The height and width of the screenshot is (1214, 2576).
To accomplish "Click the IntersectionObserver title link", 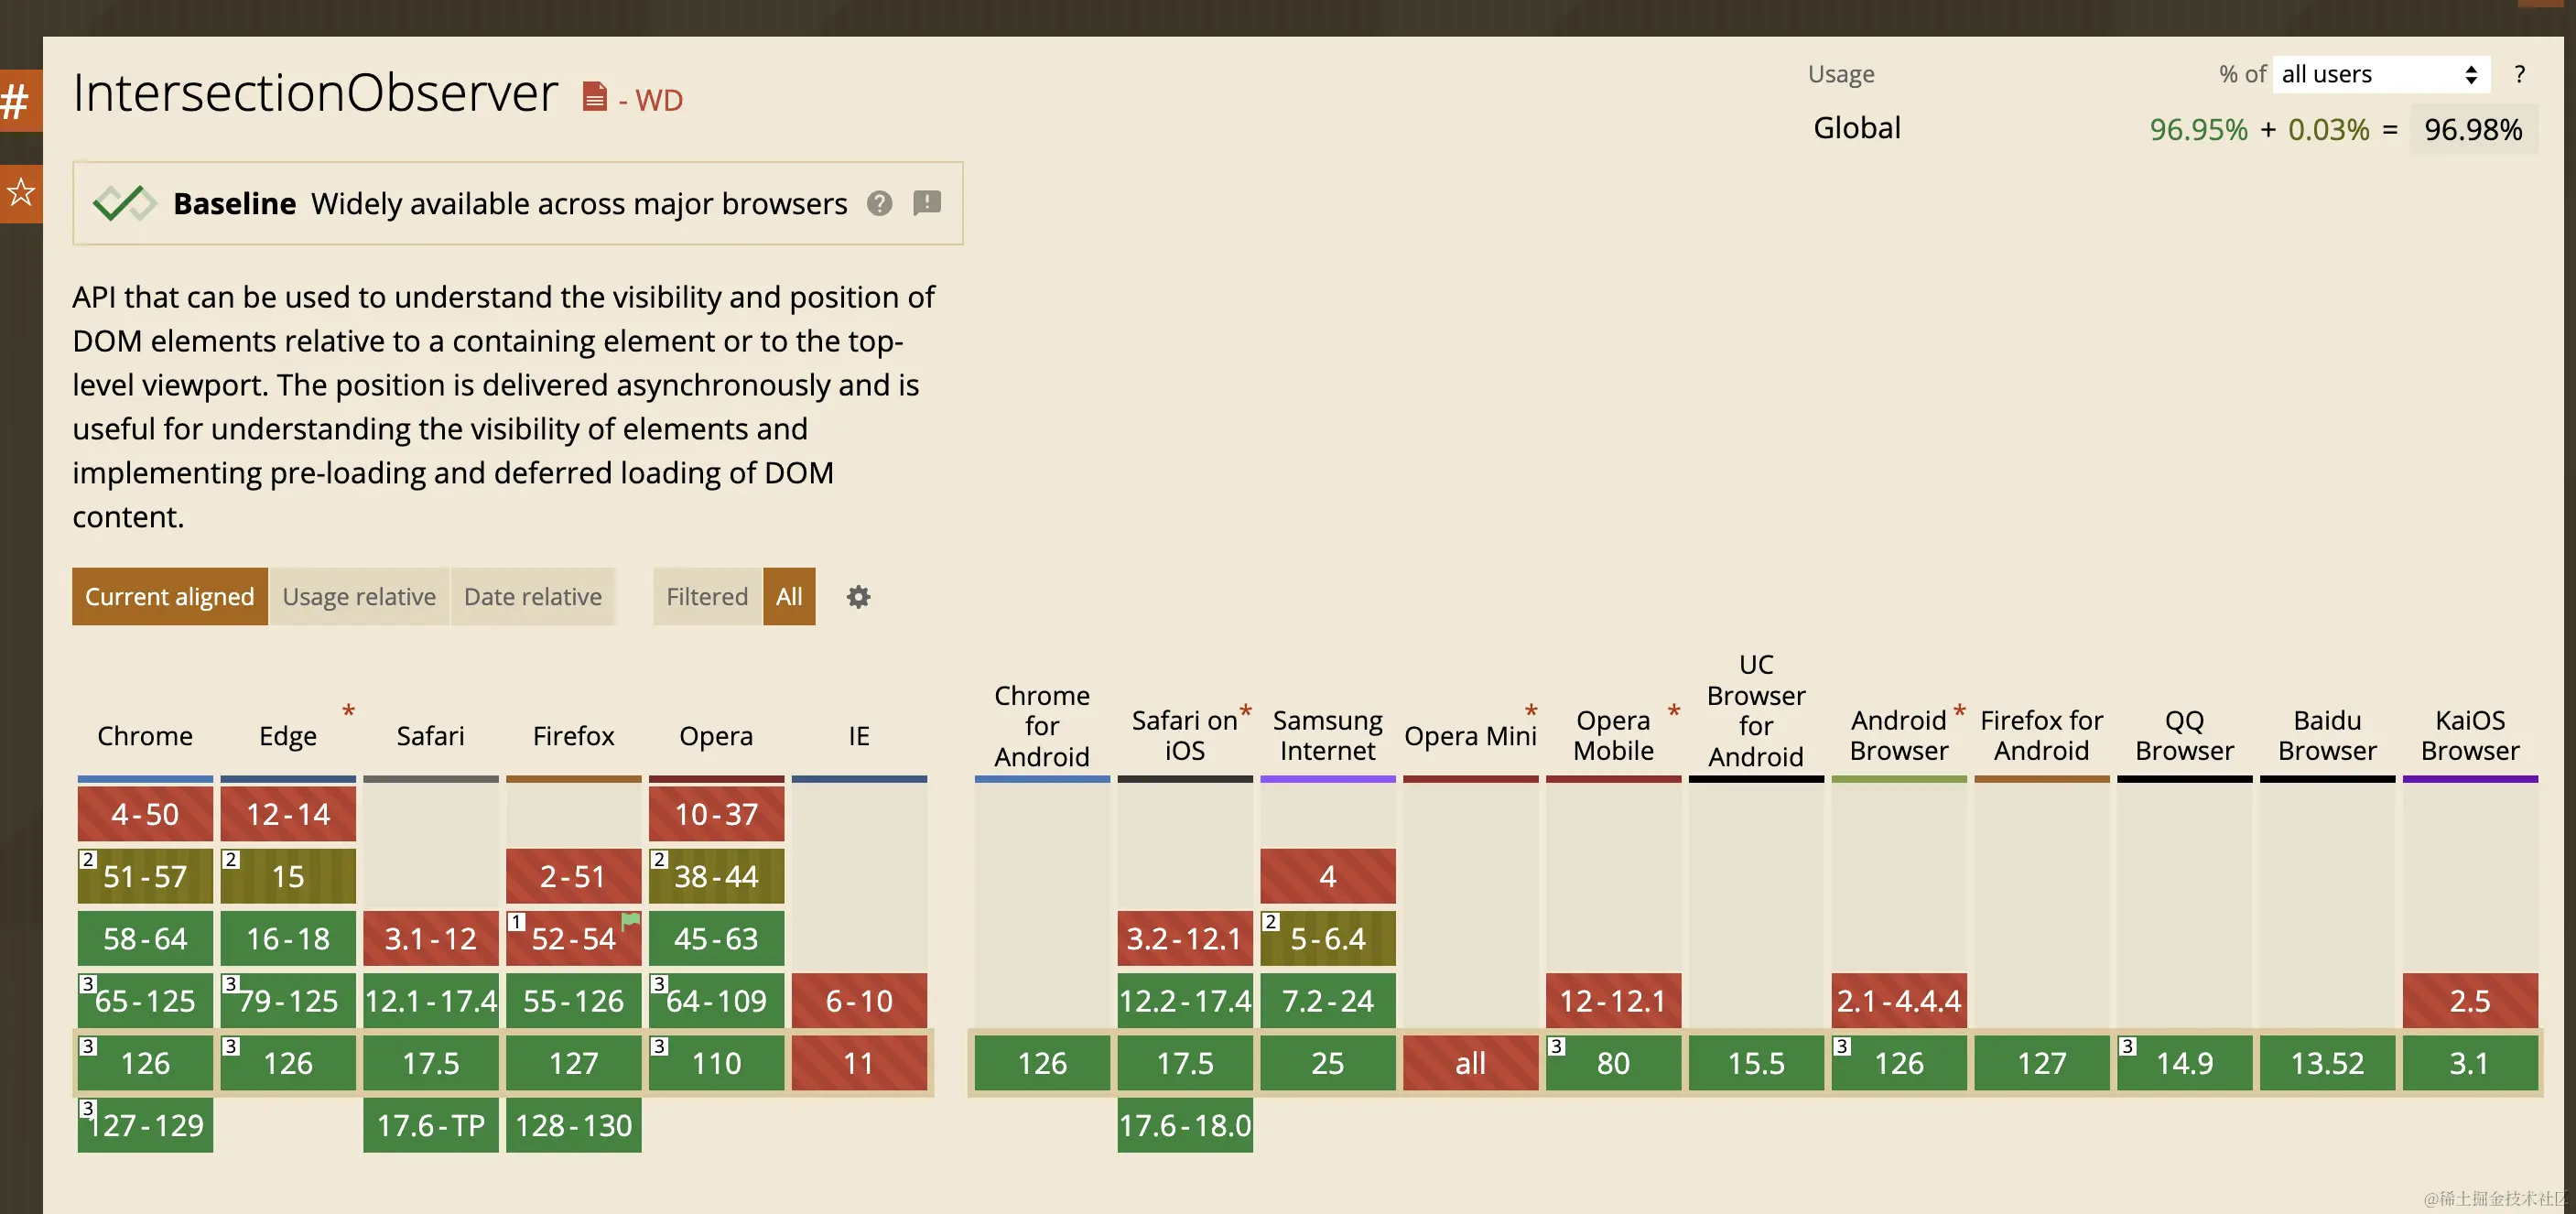I will tap(315, 94).
